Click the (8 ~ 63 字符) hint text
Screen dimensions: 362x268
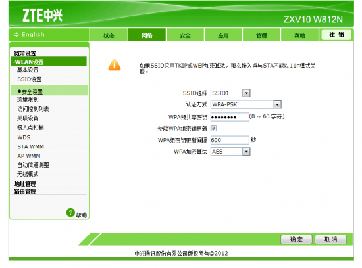pyautogui.click(x=267, y=116)
